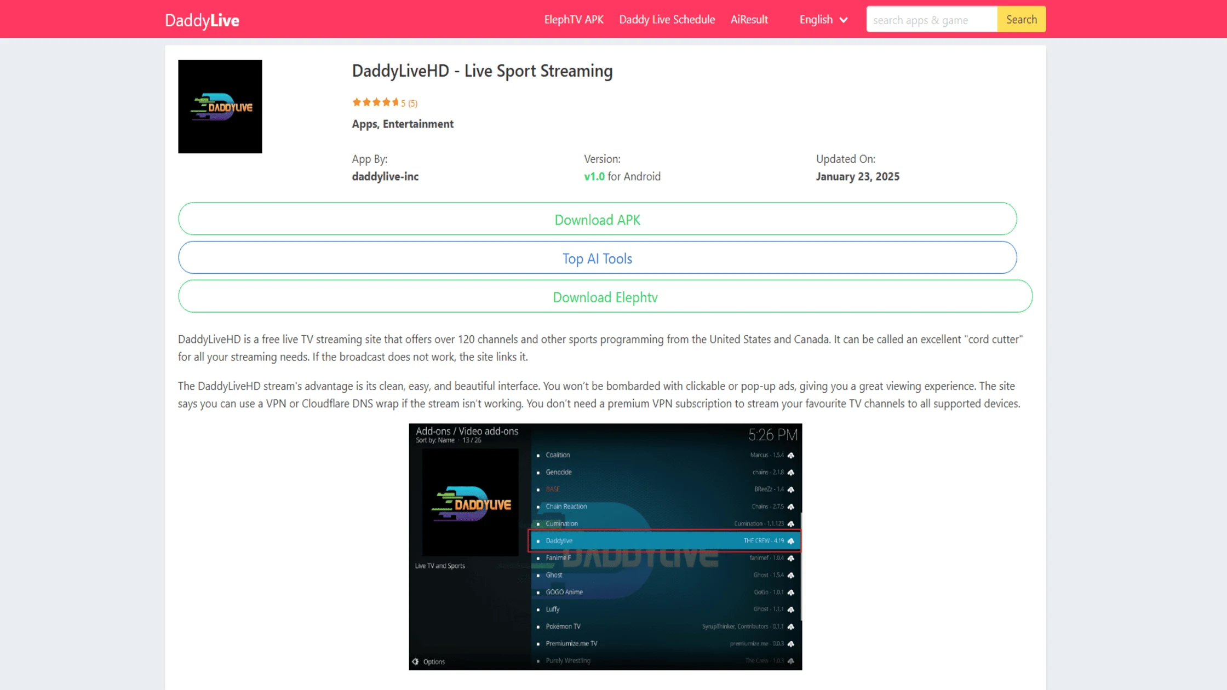Click the Download Elephtv button
Screen dimensions: 1227x690
[605, 297]
